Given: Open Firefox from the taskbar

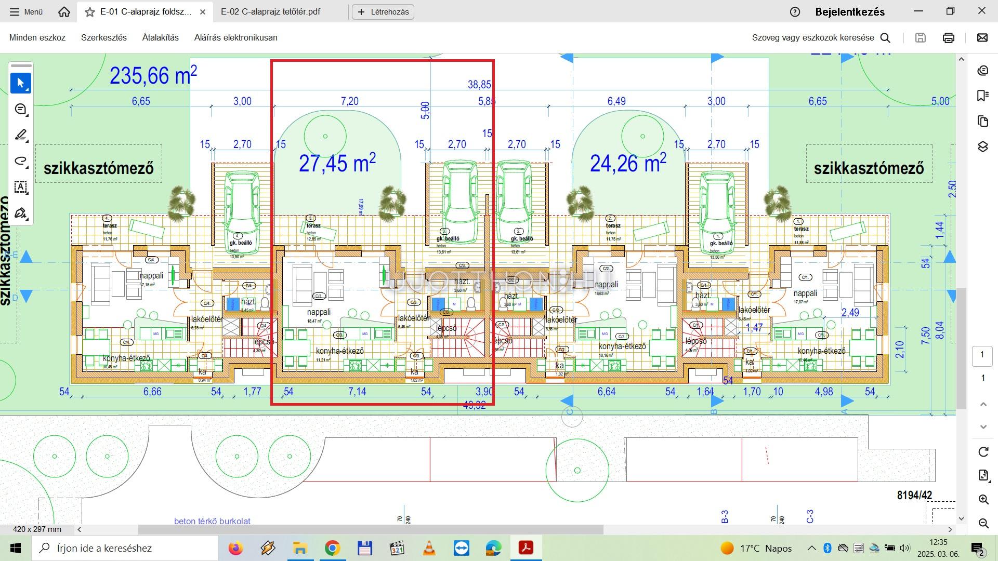Looking at the screenshot, I should [235, 548].
